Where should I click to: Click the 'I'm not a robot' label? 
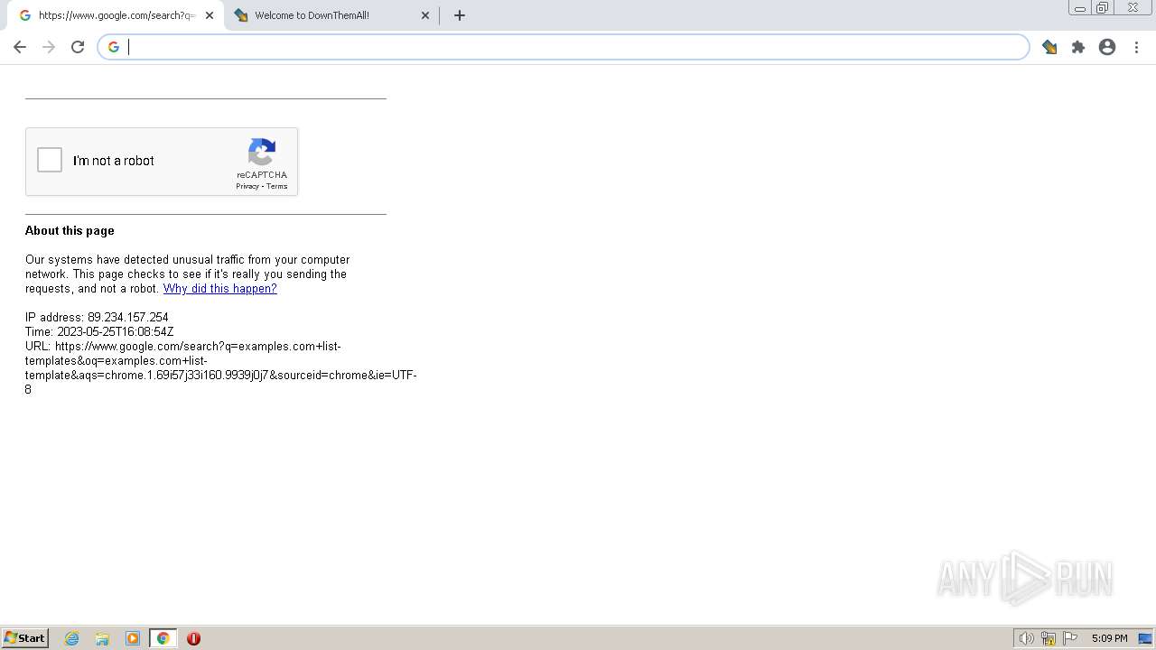coord(114,161)
